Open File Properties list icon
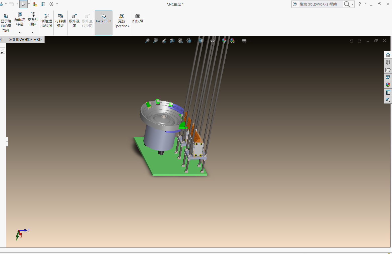392x254 pixels. coord(43,4)
